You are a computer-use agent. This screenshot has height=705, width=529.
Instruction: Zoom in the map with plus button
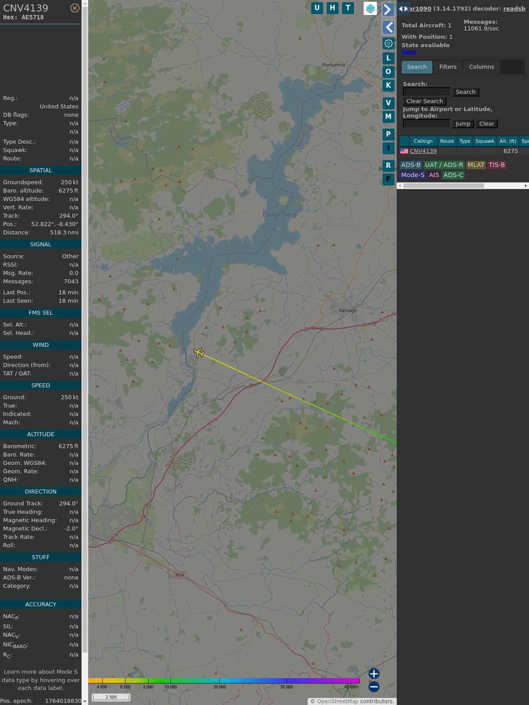(x=374, y=674)
